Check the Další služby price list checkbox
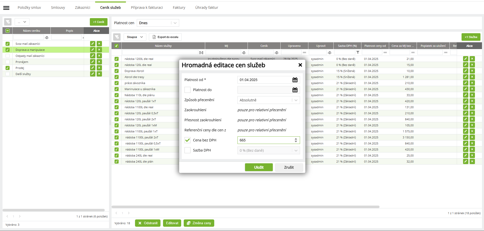 tap(8, 74)
